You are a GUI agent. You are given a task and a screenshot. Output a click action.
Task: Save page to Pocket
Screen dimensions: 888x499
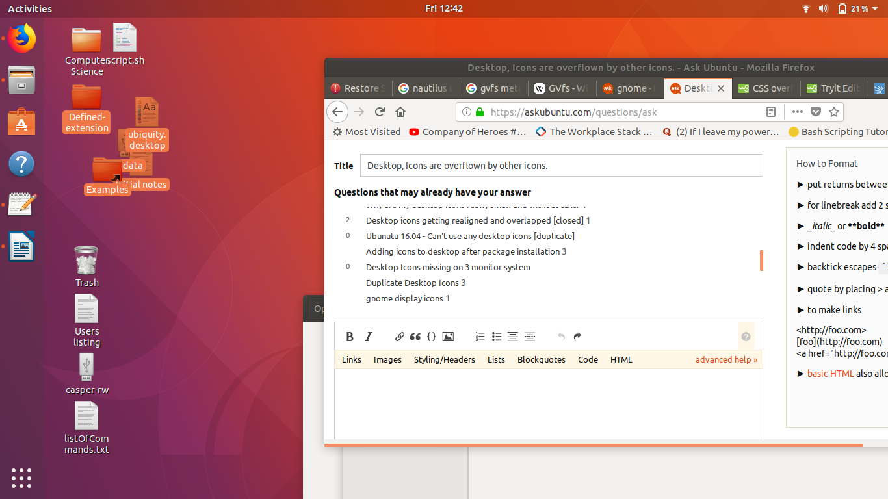(816, 112)
